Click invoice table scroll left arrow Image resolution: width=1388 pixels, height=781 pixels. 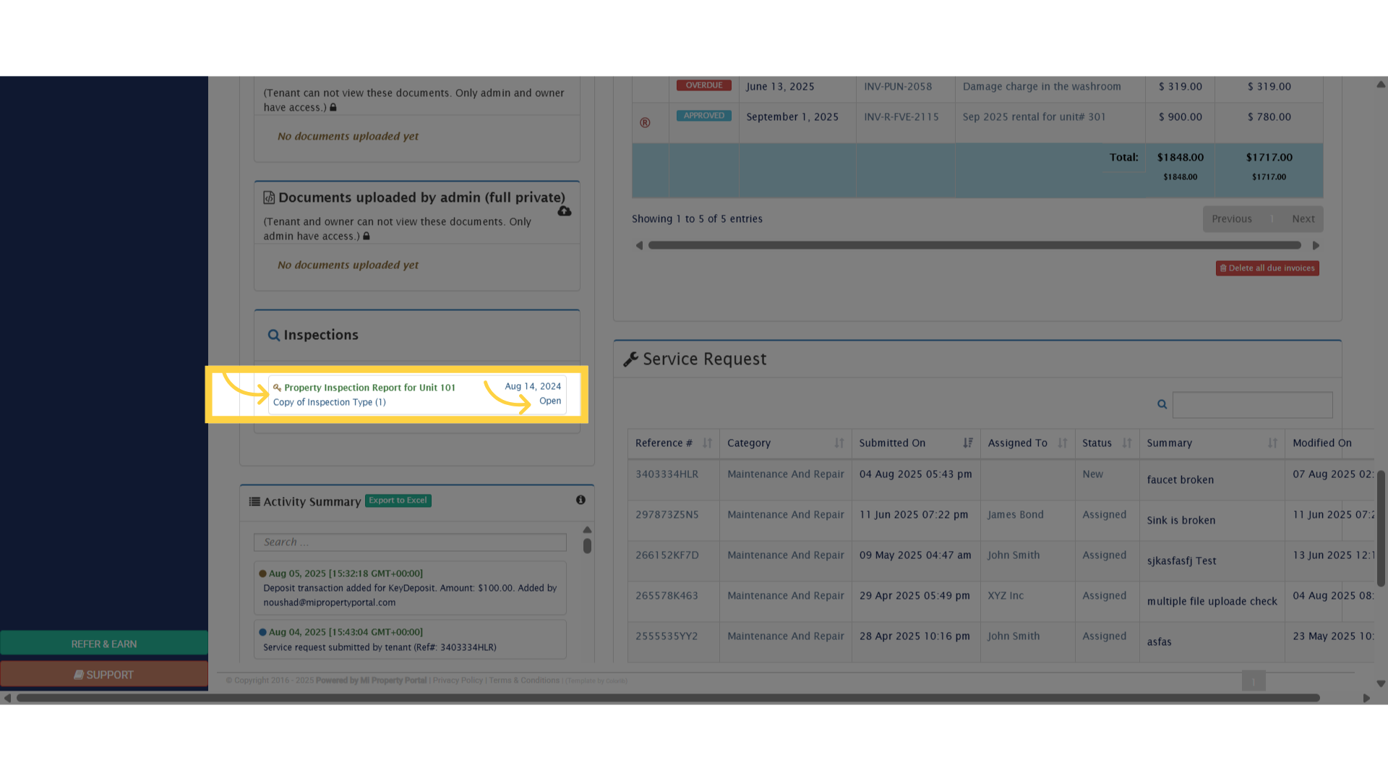639,246
